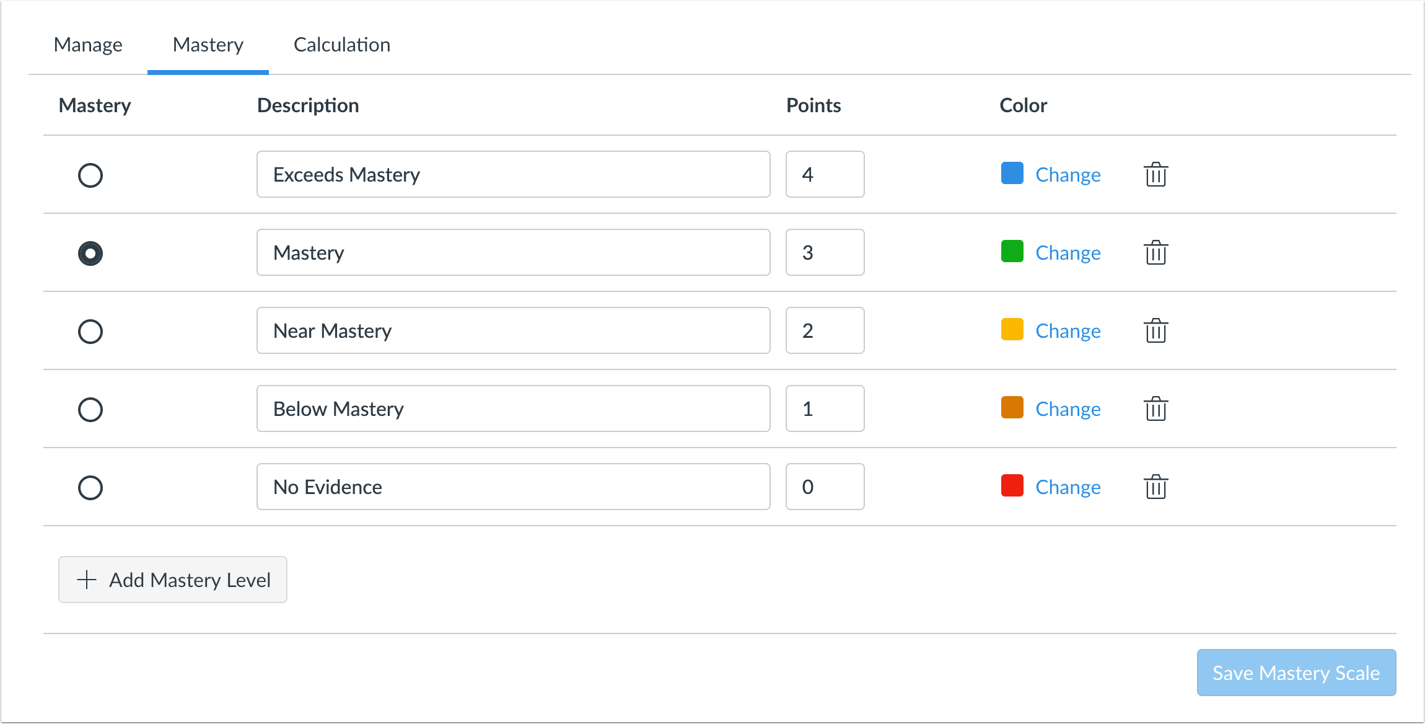Delete the Below Mastery level
Screen dimensions: 1425x724
[x=1155, y=408]
